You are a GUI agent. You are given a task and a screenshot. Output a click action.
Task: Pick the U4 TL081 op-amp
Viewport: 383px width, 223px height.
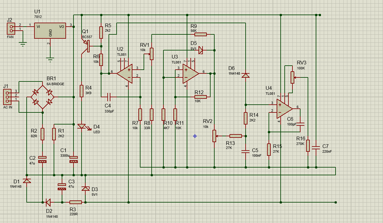tap(284, 108)
